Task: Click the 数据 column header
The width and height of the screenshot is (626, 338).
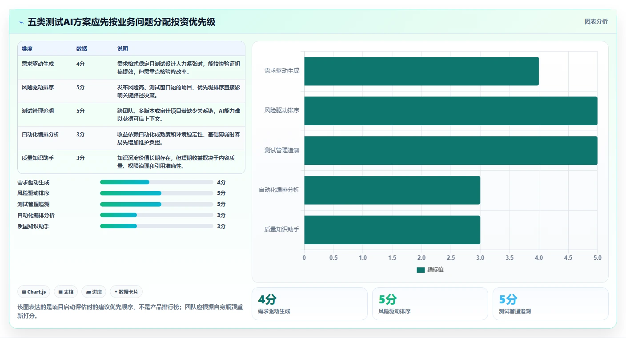Action: point(82,49)
